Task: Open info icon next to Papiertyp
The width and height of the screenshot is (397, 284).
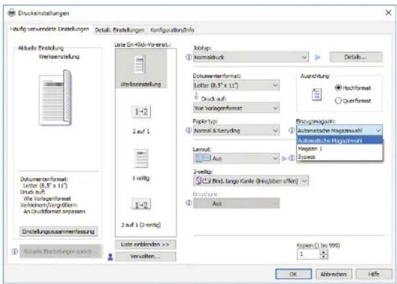Action: (x=188, y=131)
